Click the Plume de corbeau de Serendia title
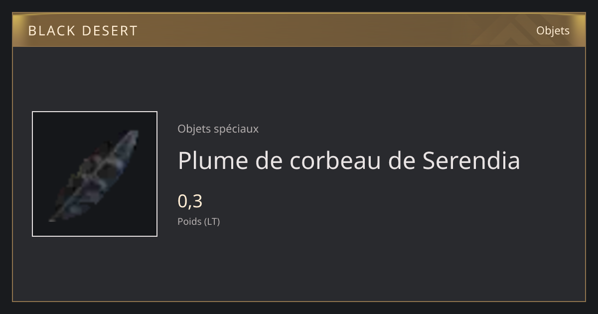Screen dimensions: 598x314 click(x=349, y=160)
